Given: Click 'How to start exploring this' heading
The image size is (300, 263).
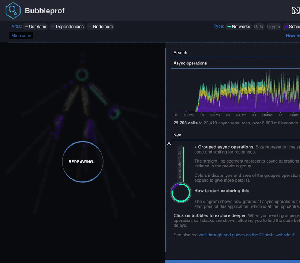Looking at the screenshot, I should [222, 191].
